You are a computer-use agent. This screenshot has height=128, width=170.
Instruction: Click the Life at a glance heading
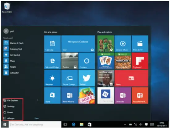click(x=51, y=32)
